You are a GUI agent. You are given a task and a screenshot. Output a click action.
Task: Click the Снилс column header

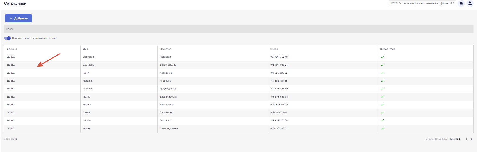pyautogui.click(x=274, y=49)
